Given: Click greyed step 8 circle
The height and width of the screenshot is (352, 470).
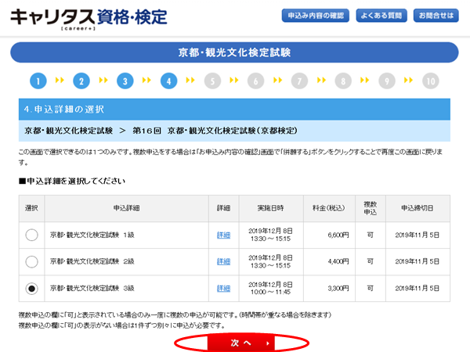Looking at the screenshot, I should pos(343,81).
